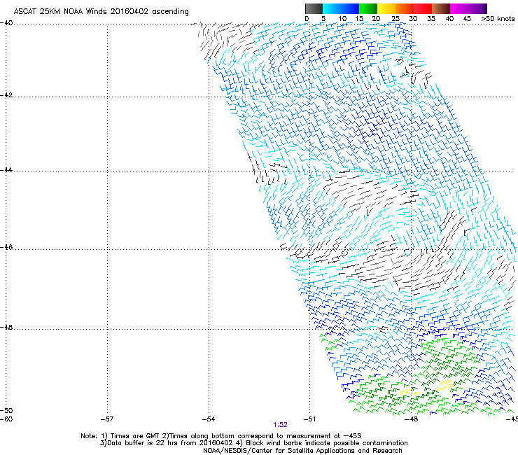The height and width of the screenshot is (455, 518).
Task: Click the '-57' longitude axis label
Action: (x=107, y=419)
